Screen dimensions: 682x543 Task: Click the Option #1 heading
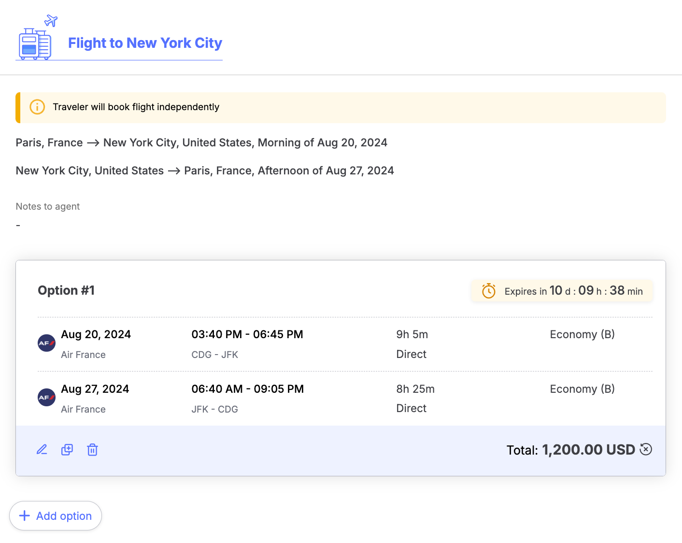click(66, 290)
